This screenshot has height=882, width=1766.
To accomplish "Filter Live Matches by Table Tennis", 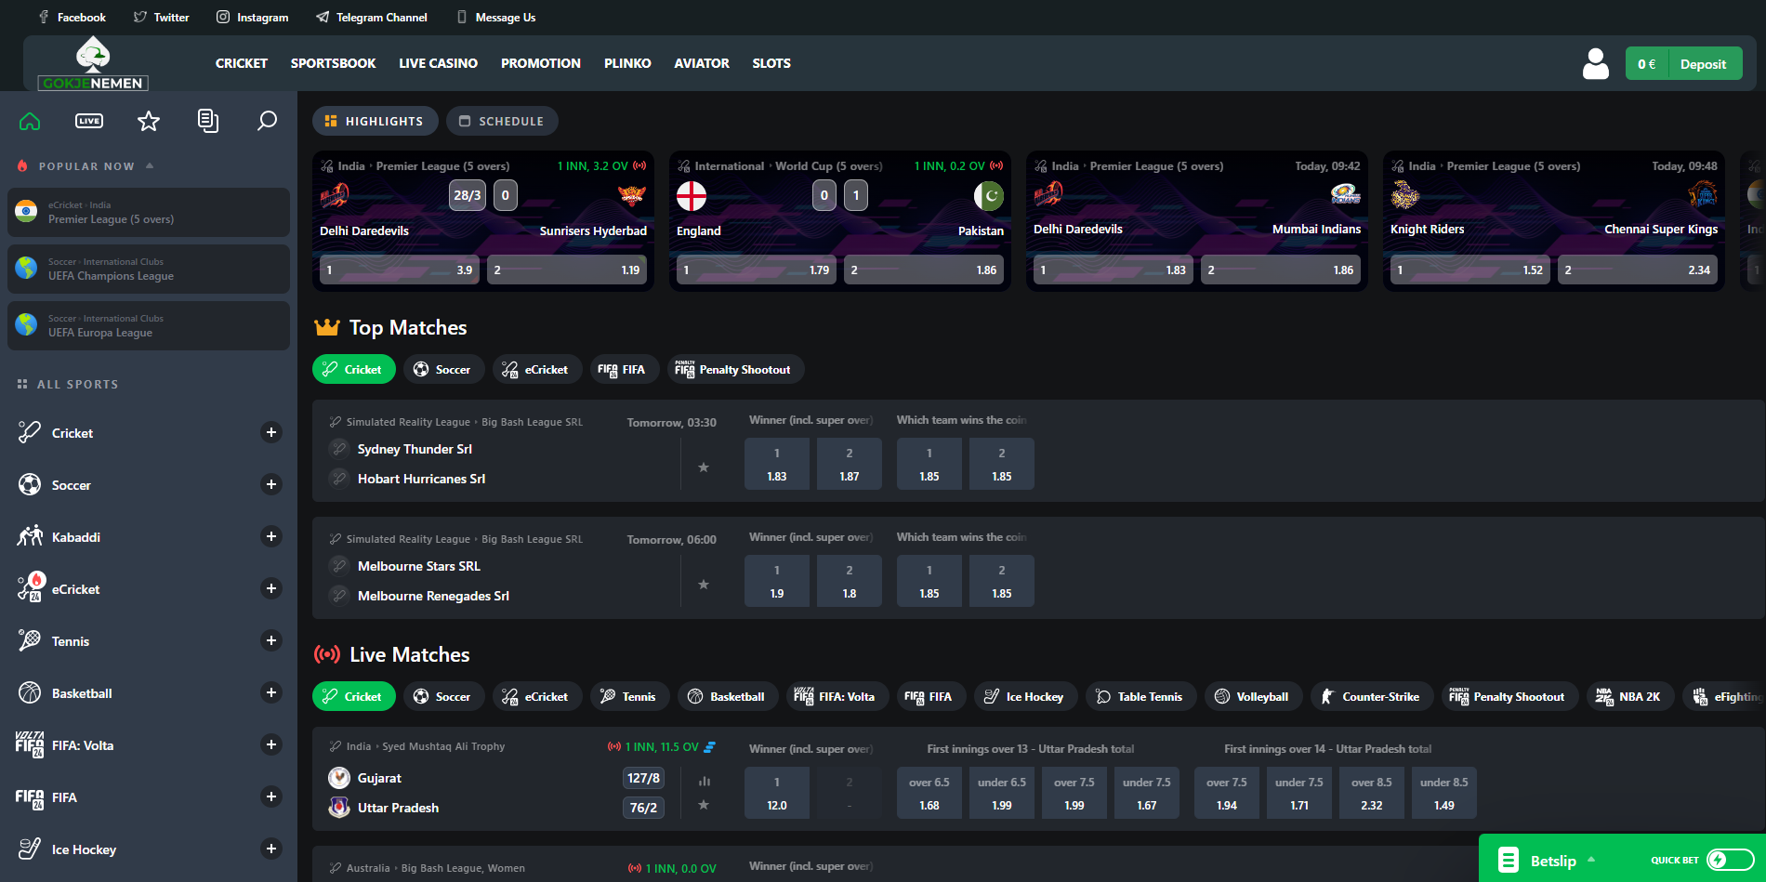I will click(1140, 696).
